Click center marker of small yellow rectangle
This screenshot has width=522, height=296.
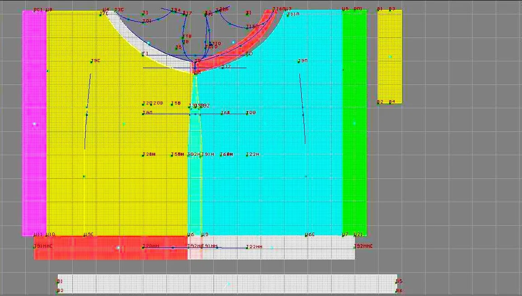click(x=390, y=57)
